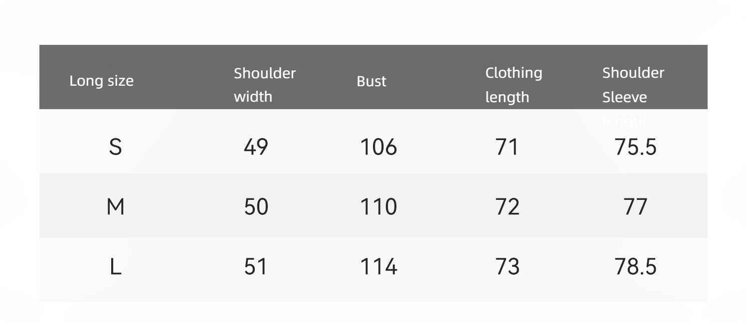This screenshot has height=325, width=748.
Task: Click the "Bust" column header
Action: point(372,81)
